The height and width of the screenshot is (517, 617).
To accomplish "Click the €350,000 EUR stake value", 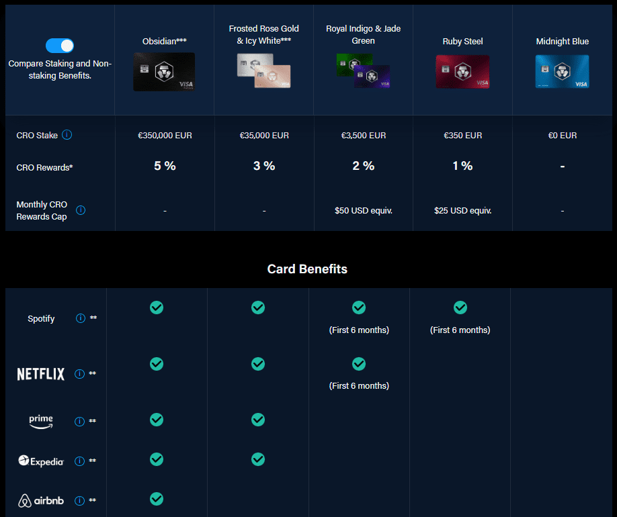I will click(165, 135).
